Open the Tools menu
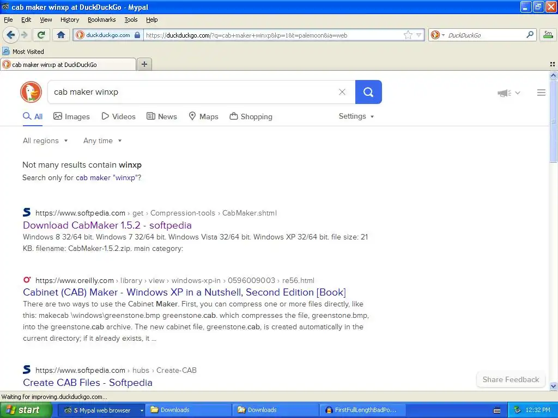Image resolution: width=558 pixels, height=418 pixels. pos(131,20)
